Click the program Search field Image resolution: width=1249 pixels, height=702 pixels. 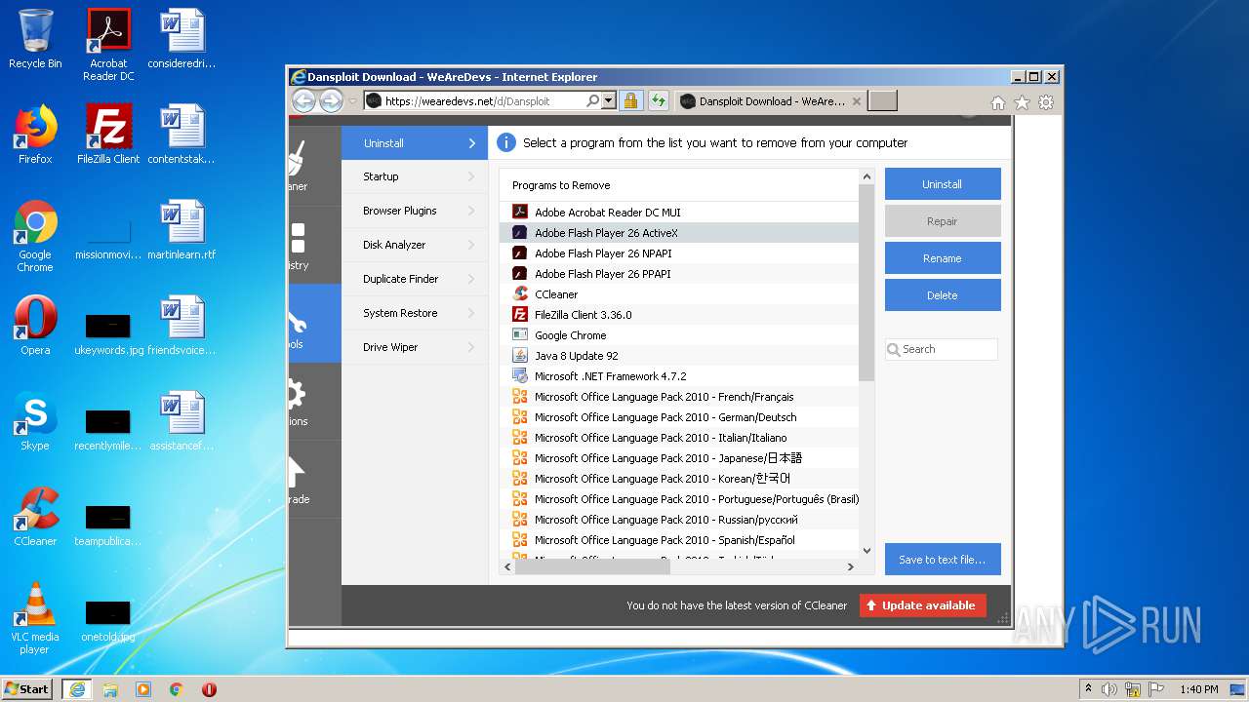tap(943, 349)
